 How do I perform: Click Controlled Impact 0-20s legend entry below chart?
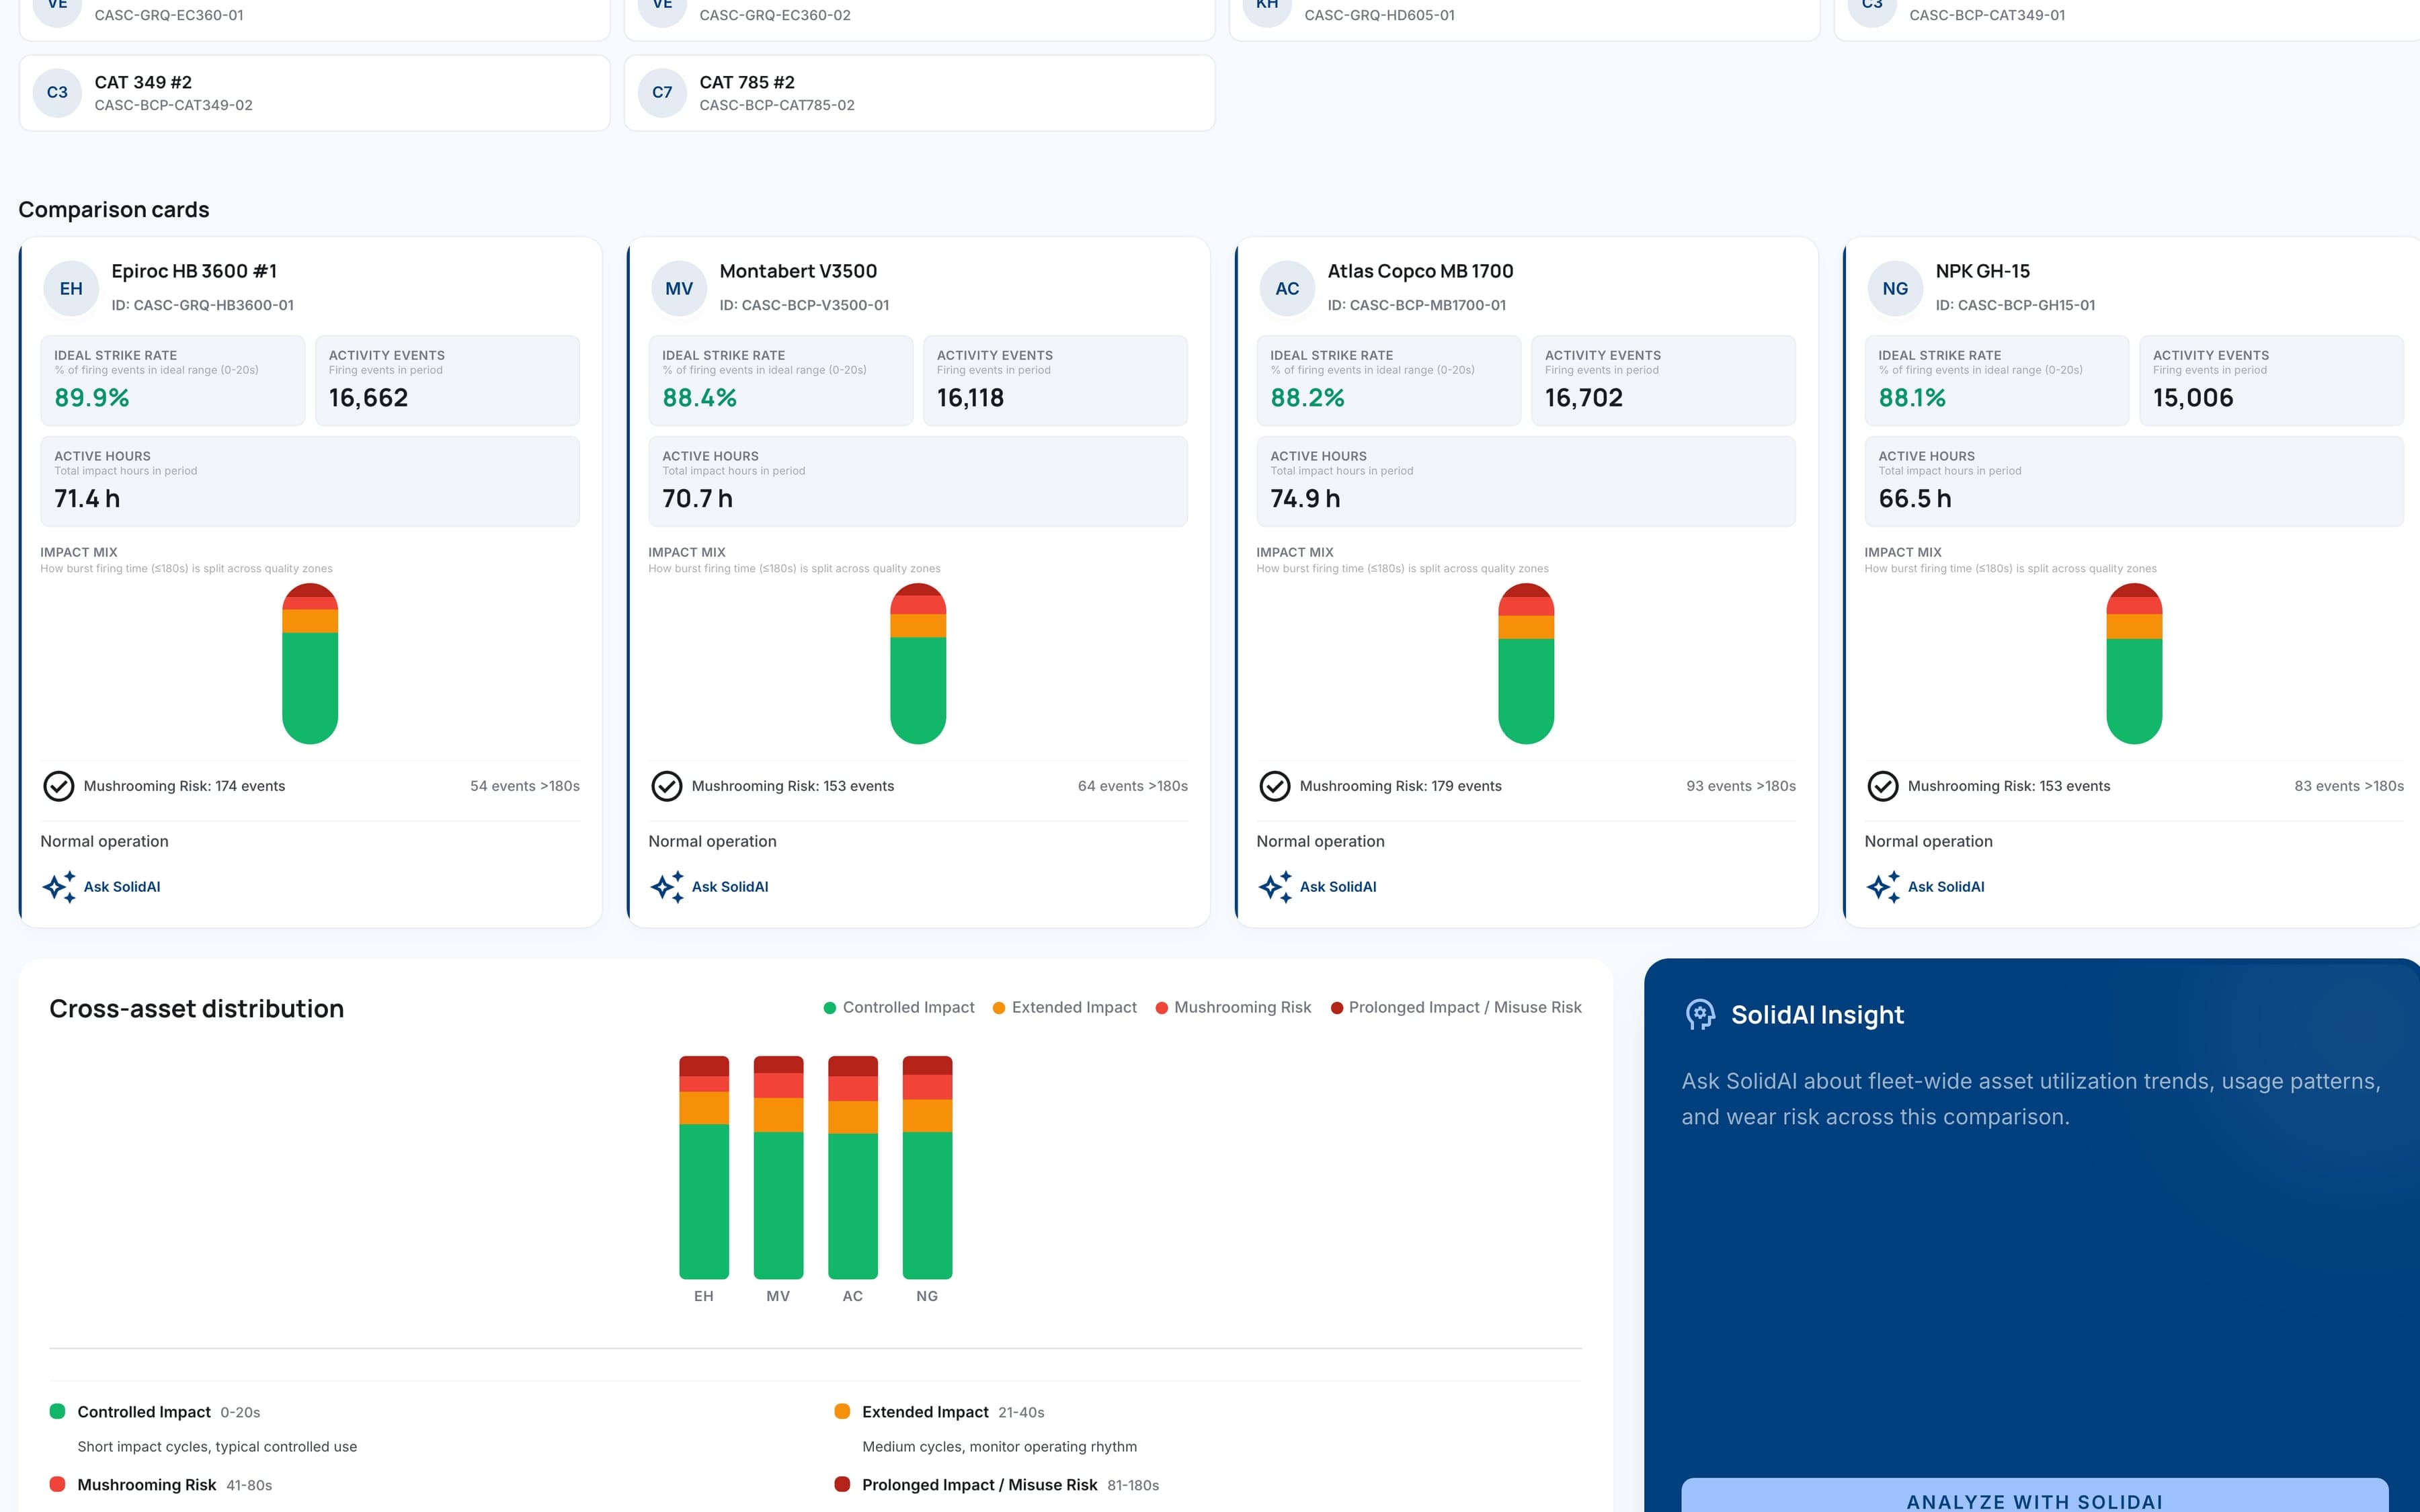[x=155, y=1412]
